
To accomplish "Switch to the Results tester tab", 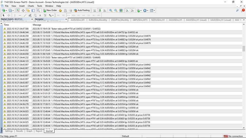I will coord(19,131).
